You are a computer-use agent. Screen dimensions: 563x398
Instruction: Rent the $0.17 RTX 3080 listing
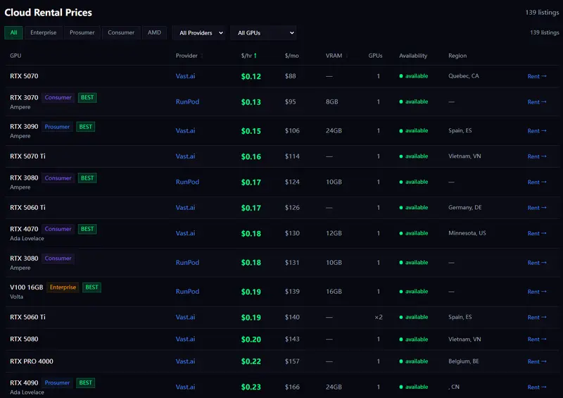[x=537, y=182]
